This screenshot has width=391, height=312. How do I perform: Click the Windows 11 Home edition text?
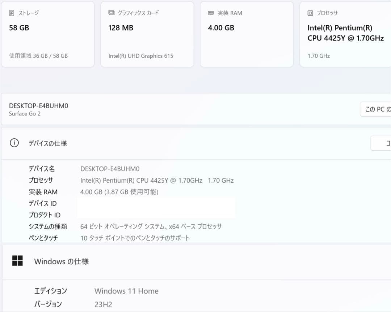126,291
